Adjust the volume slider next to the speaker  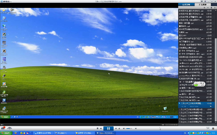coord(129,128)
